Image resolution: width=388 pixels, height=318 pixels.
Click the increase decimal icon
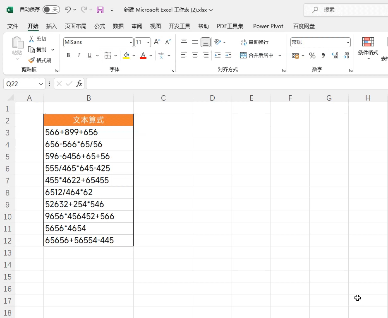point(335,55)
